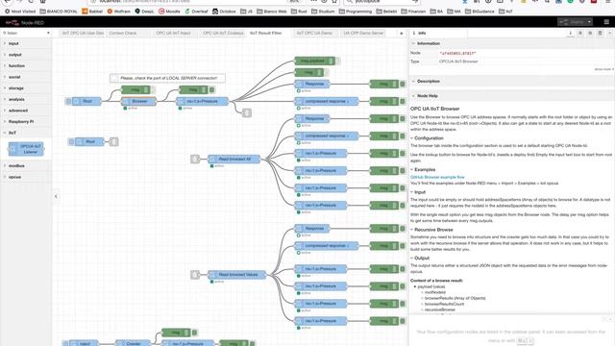Collapse the Configuration help heading
The width and height of the screenshot is (615, 346).
click(427, 138)
